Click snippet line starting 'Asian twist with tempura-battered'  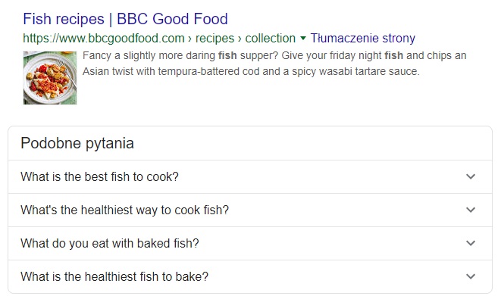point(251,71)
